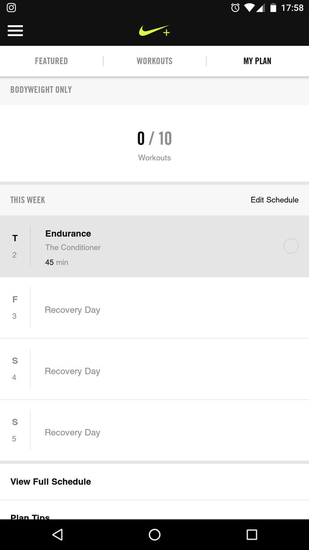309x550 pixels.
Task: Switch to the Featured tab
Action: pos(51,61)
